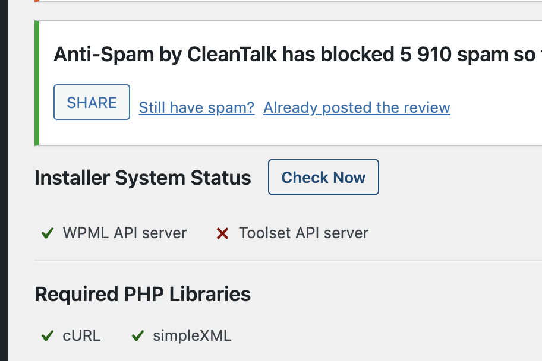542x361 pixels.
Task: Click the simpleXML library label
Action: pyautogui.click(x=192, y=335)
